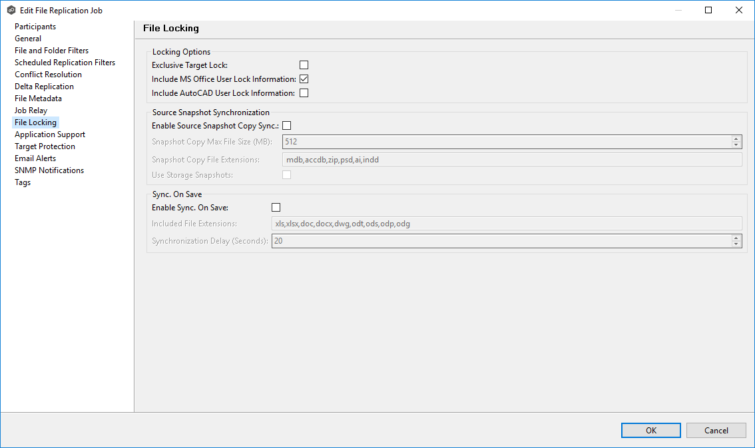755x448 pixels.
Task: Uncheck Include MS Office User Lock Information
Action: (x=304, y=79)
